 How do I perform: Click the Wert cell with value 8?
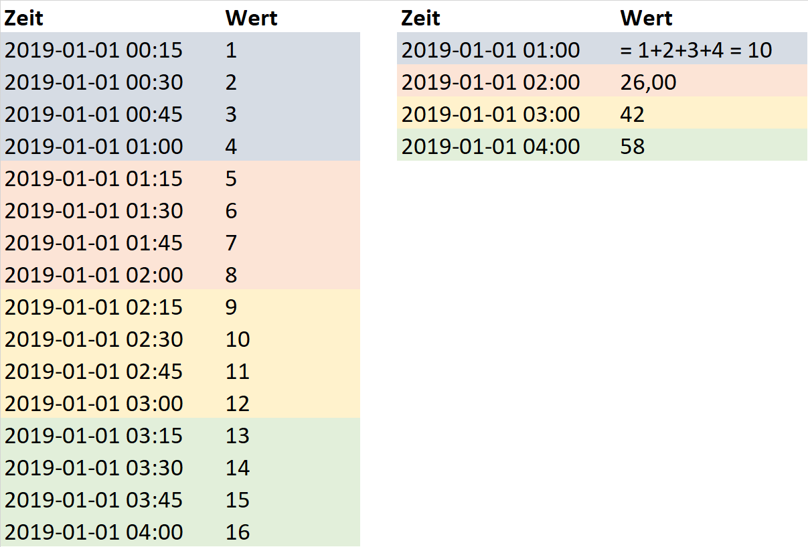click(232, 275)
